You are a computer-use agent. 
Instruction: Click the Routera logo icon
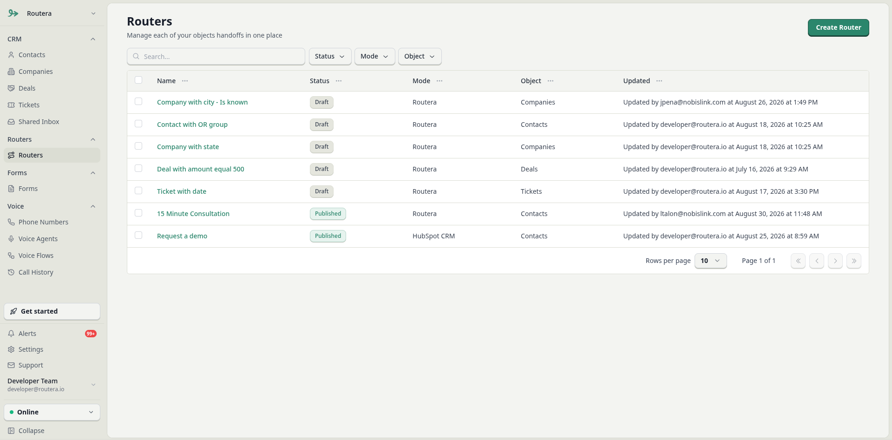click(x=13, y=13)
